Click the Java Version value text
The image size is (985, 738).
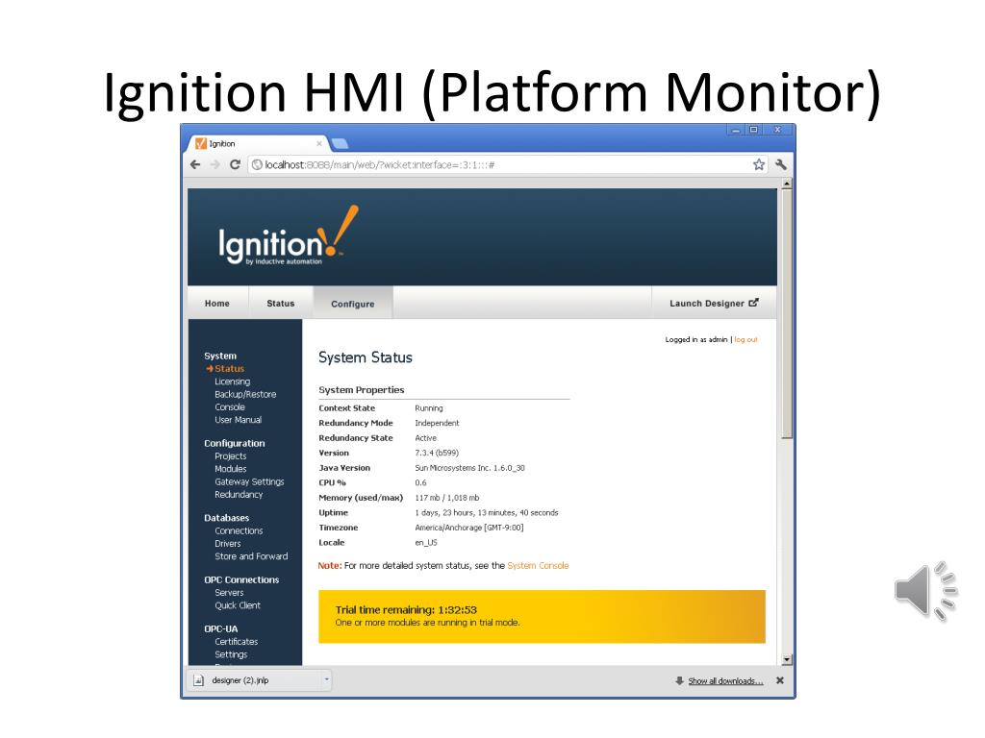pyautogui.click(x=469, y=468)
